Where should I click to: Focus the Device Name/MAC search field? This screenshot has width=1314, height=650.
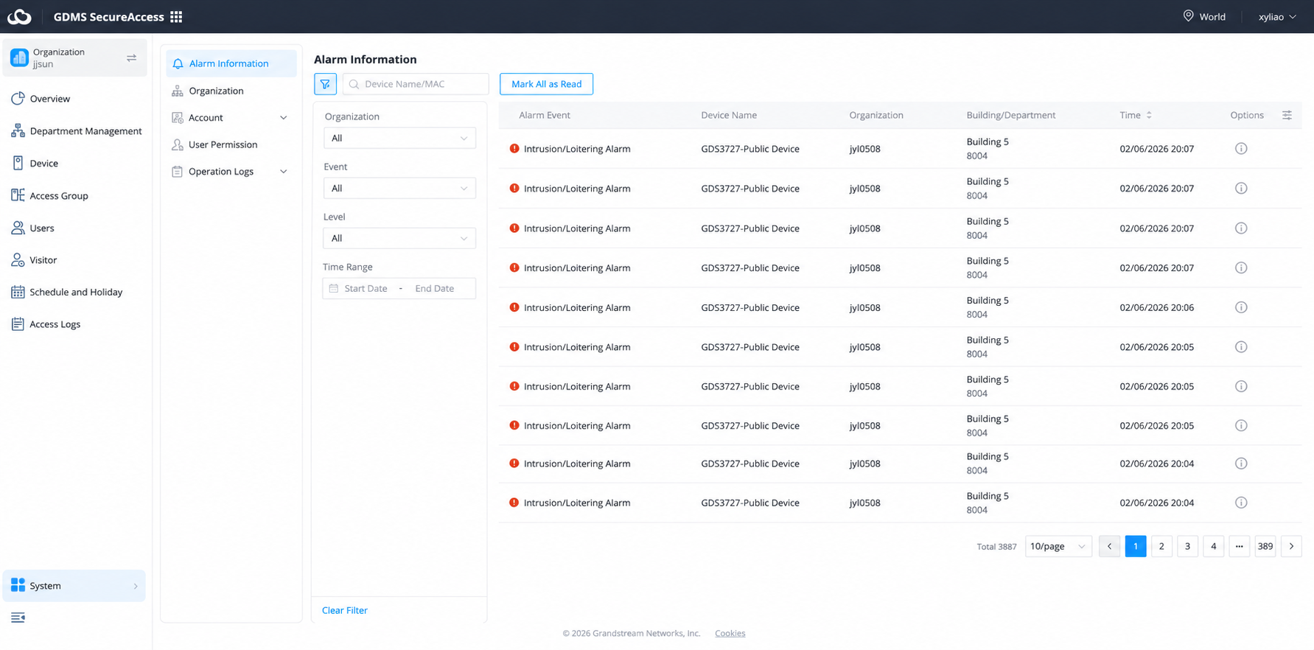click(x=416, y=84)
